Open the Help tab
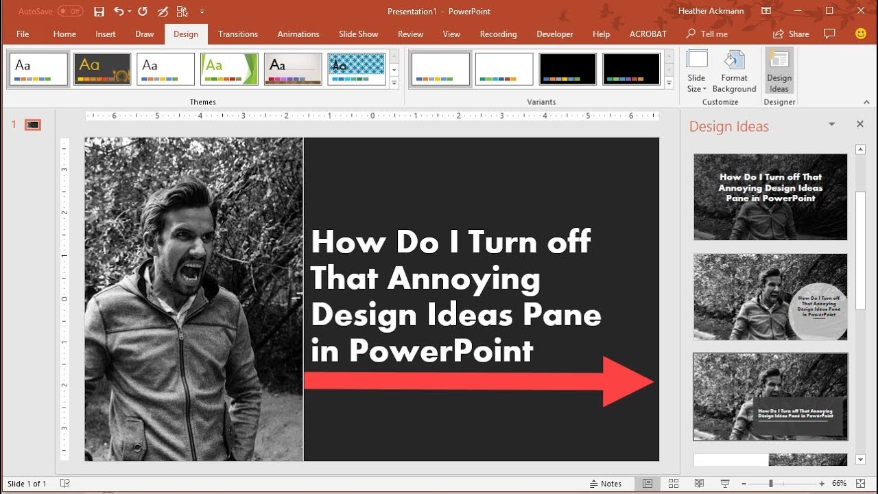Viewport: 878px width, 494px height. 601,34
